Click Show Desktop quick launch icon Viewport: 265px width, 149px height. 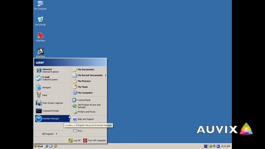point(51,146)
